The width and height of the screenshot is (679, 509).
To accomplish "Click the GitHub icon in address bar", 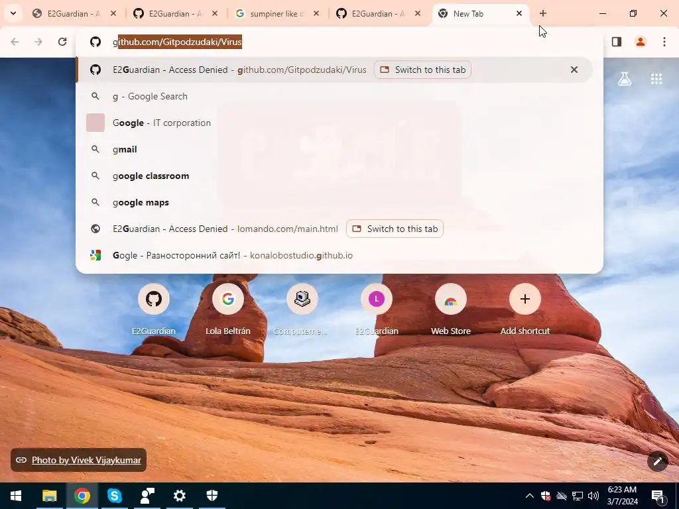I will point(95,42).
